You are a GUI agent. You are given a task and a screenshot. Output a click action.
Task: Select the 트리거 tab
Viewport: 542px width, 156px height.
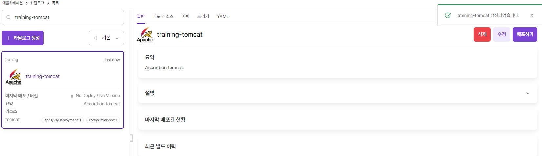(203, 16)
